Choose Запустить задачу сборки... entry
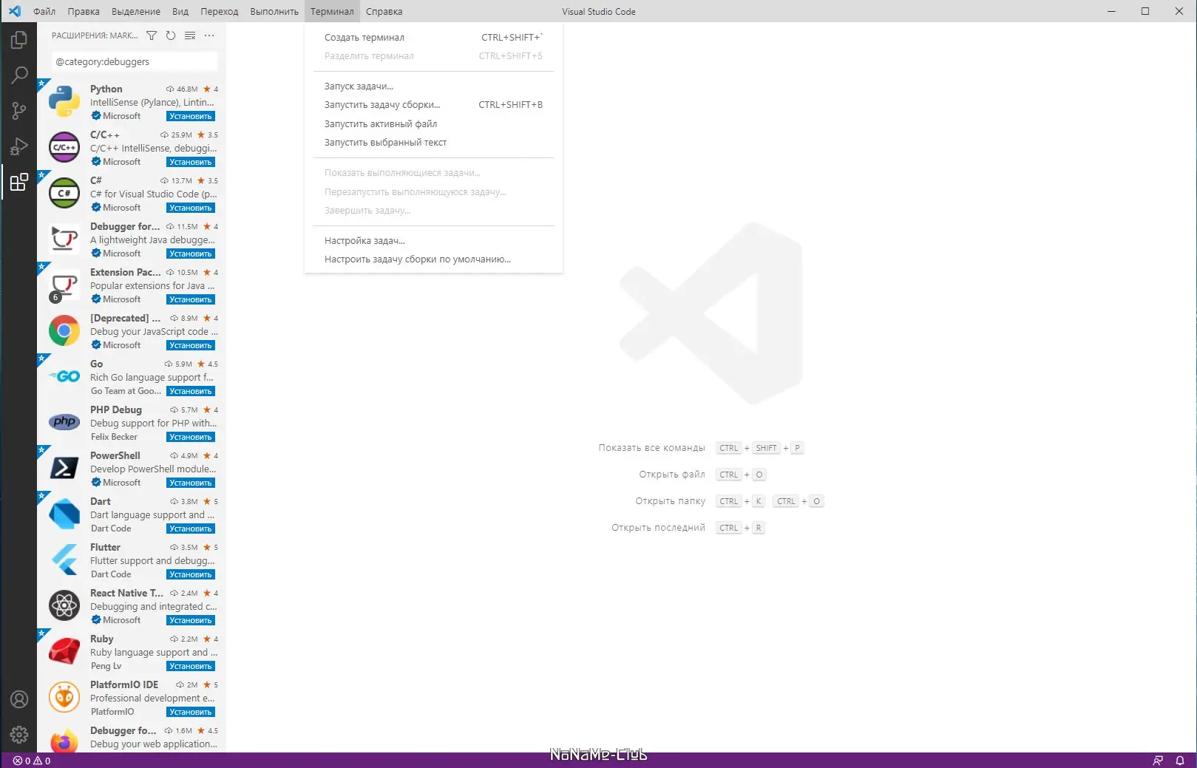The height and width of the screenshot is (768, 1197). pos(433,104)
